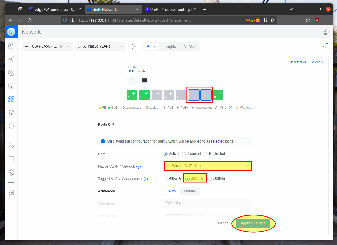Select switch port 1
Image resolution: width=337 pixels, height=245 pixels.
pyautogui.click(x=132, y=95)
